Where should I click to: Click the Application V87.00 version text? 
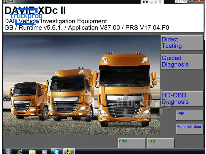tap(94, 28)
